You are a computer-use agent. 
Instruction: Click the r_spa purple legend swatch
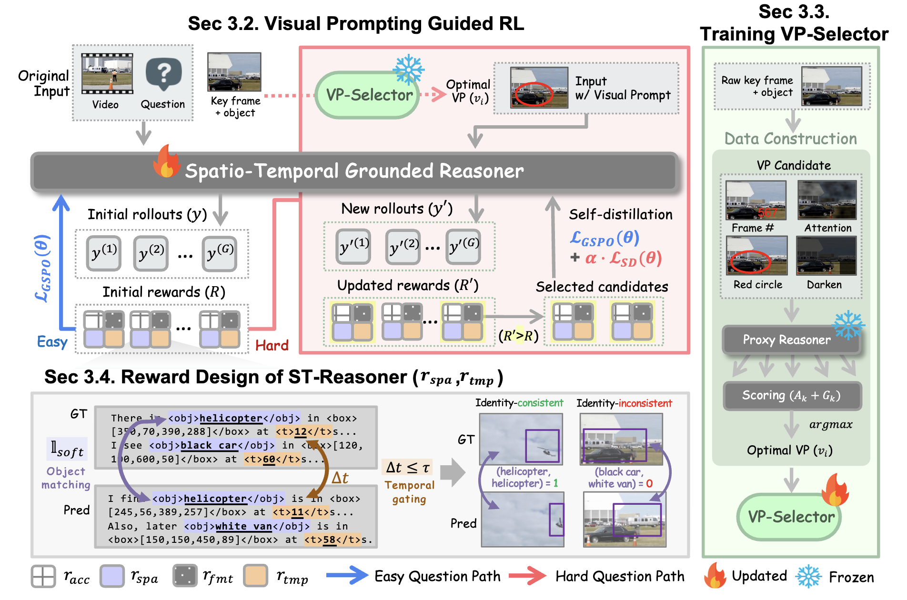112,576
